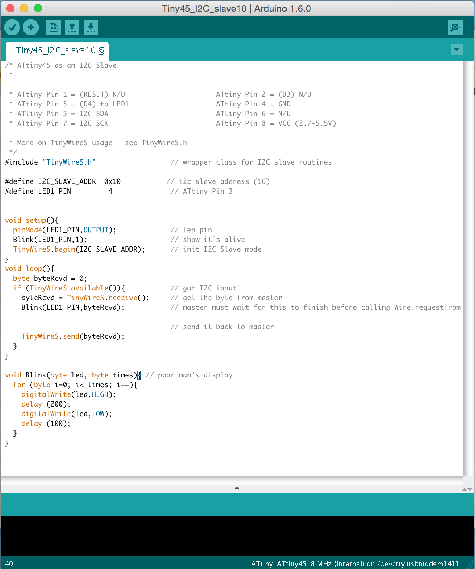This screenshot has height=569, width=475.
Task: Click the console divider handle below the editor
Action: click(x=237, y=488)
